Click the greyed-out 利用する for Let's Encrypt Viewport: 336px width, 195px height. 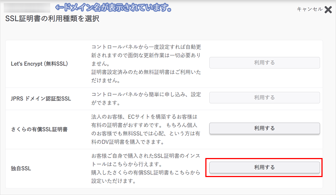264,63
